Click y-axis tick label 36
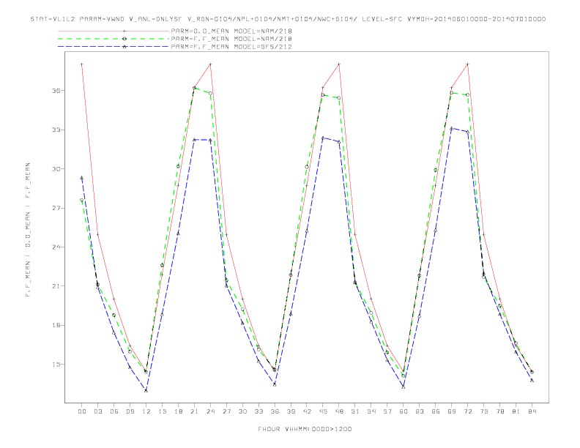This screenshot has width=580, height=448. click(x=56, y=91)
